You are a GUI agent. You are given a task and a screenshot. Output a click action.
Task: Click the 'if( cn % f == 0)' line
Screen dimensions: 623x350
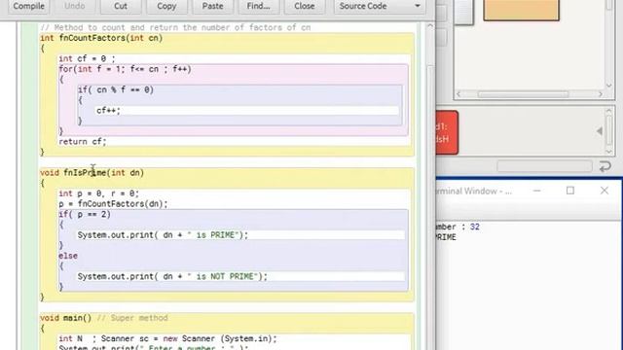tap(116, 89)
